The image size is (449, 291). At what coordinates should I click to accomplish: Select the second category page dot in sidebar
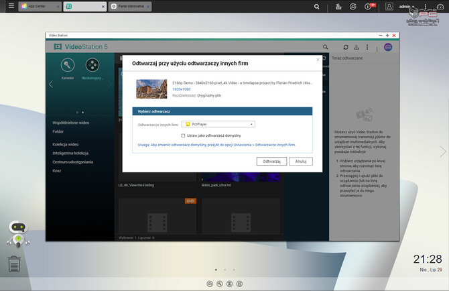82,112
